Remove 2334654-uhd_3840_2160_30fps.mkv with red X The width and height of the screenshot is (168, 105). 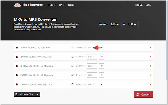[x=150, y=75]
